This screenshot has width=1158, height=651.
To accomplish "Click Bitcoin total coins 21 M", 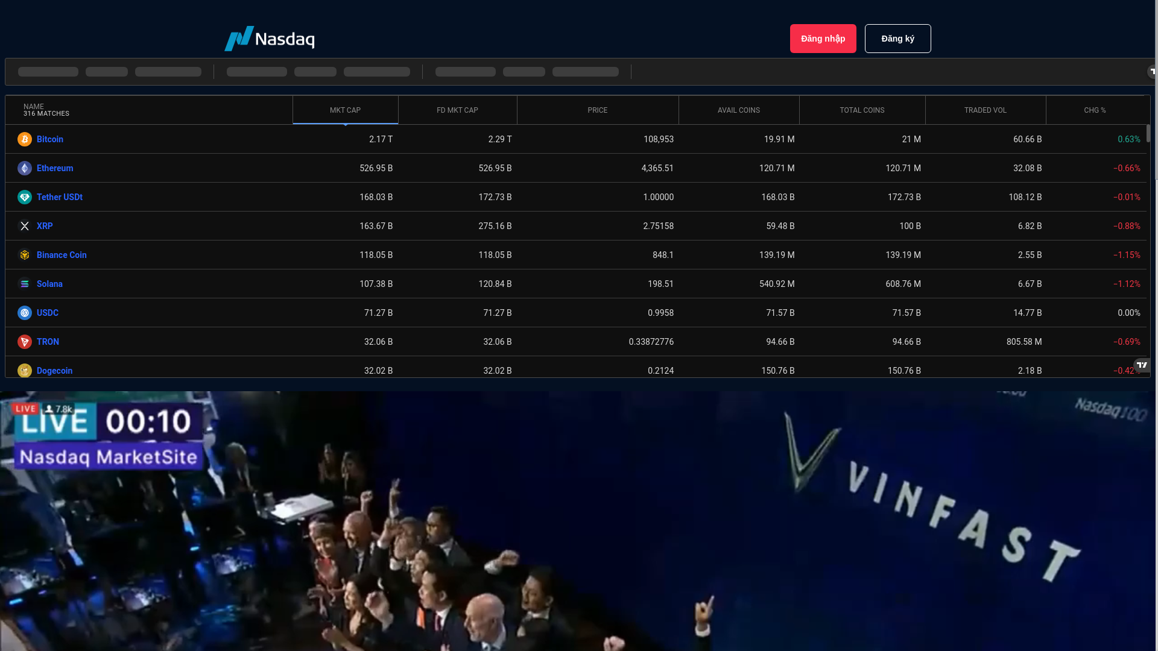I will [x=912, y=139].
